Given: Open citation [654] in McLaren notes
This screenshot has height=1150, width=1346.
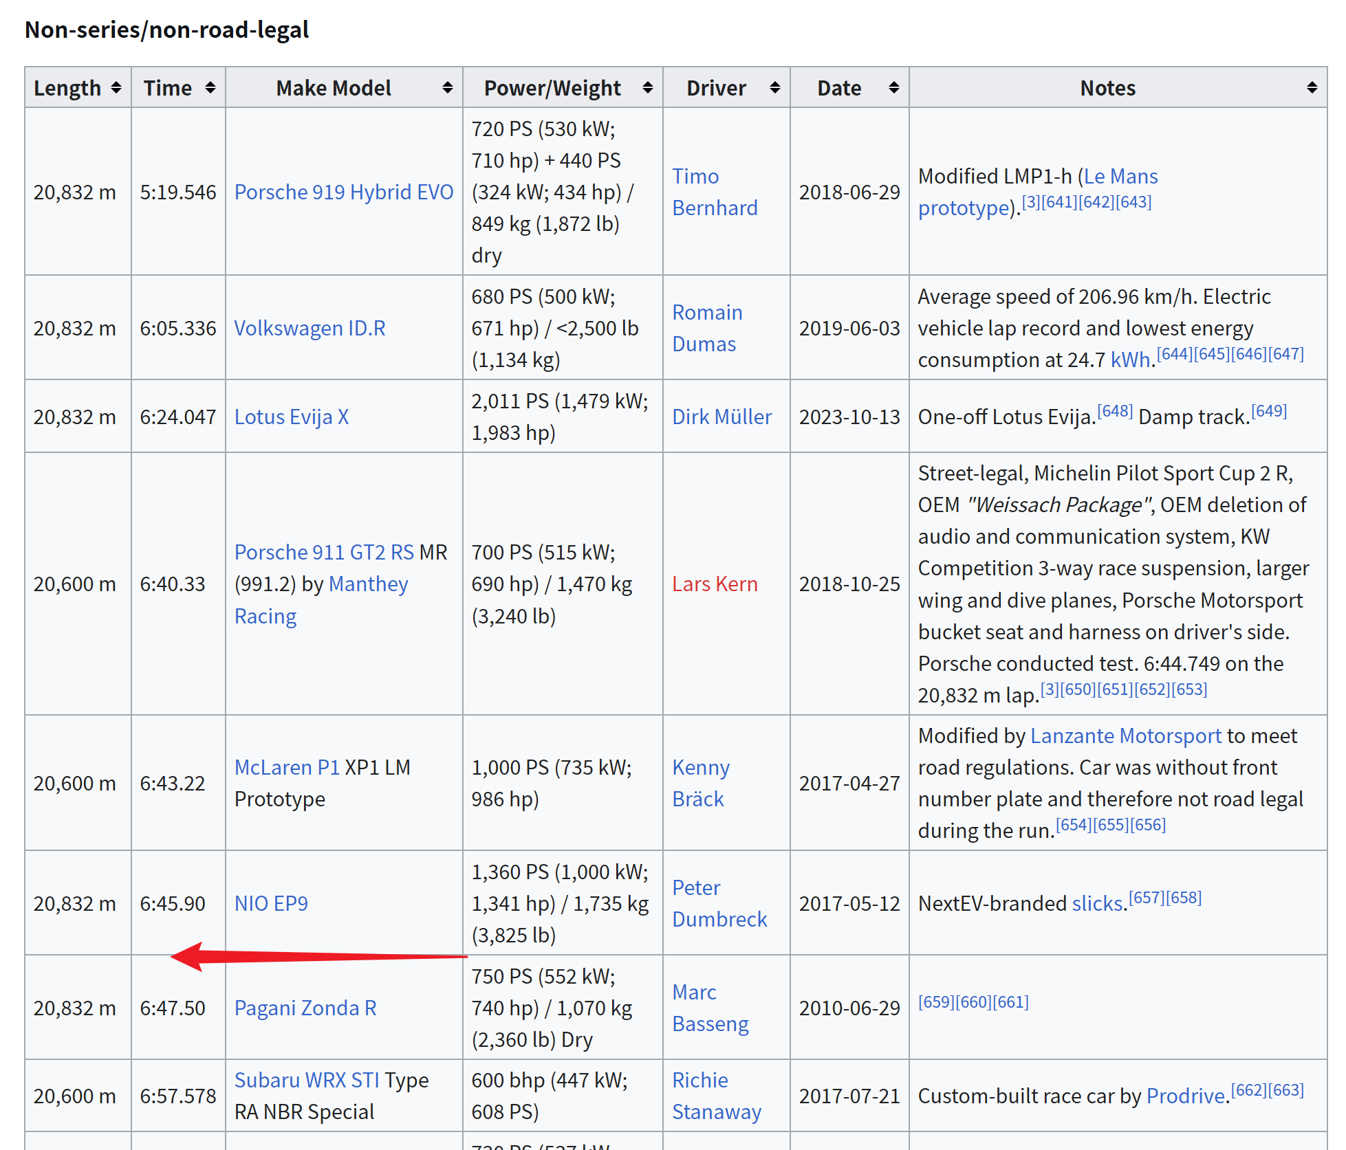Looking at the screenshot, I should (x=1074, y=825).
